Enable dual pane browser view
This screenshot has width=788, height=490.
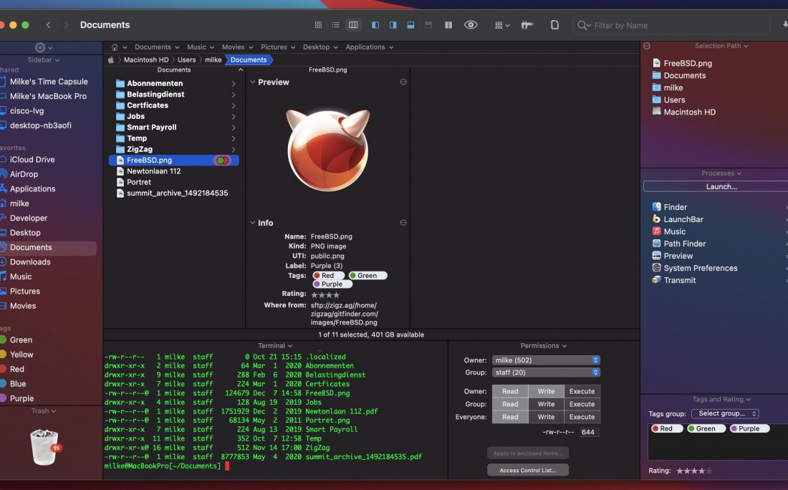448,25
